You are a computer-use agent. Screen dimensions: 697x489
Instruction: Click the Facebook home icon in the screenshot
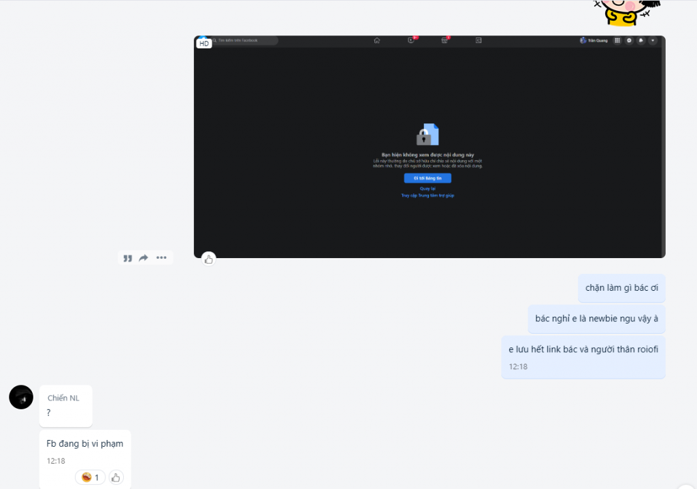(376, 41)
